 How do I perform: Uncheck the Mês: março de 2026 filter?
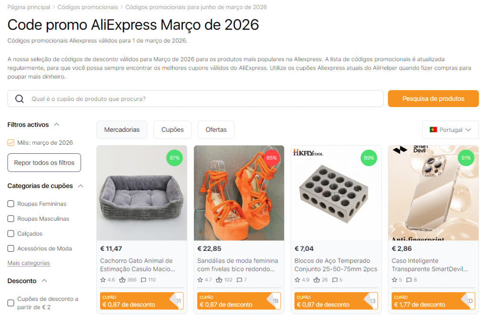(x=10, y=142)
